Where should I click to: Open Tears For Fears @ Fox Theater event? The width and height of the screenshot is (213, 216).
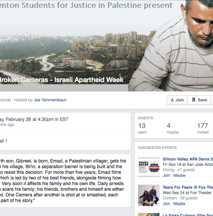tap(188, 187)
